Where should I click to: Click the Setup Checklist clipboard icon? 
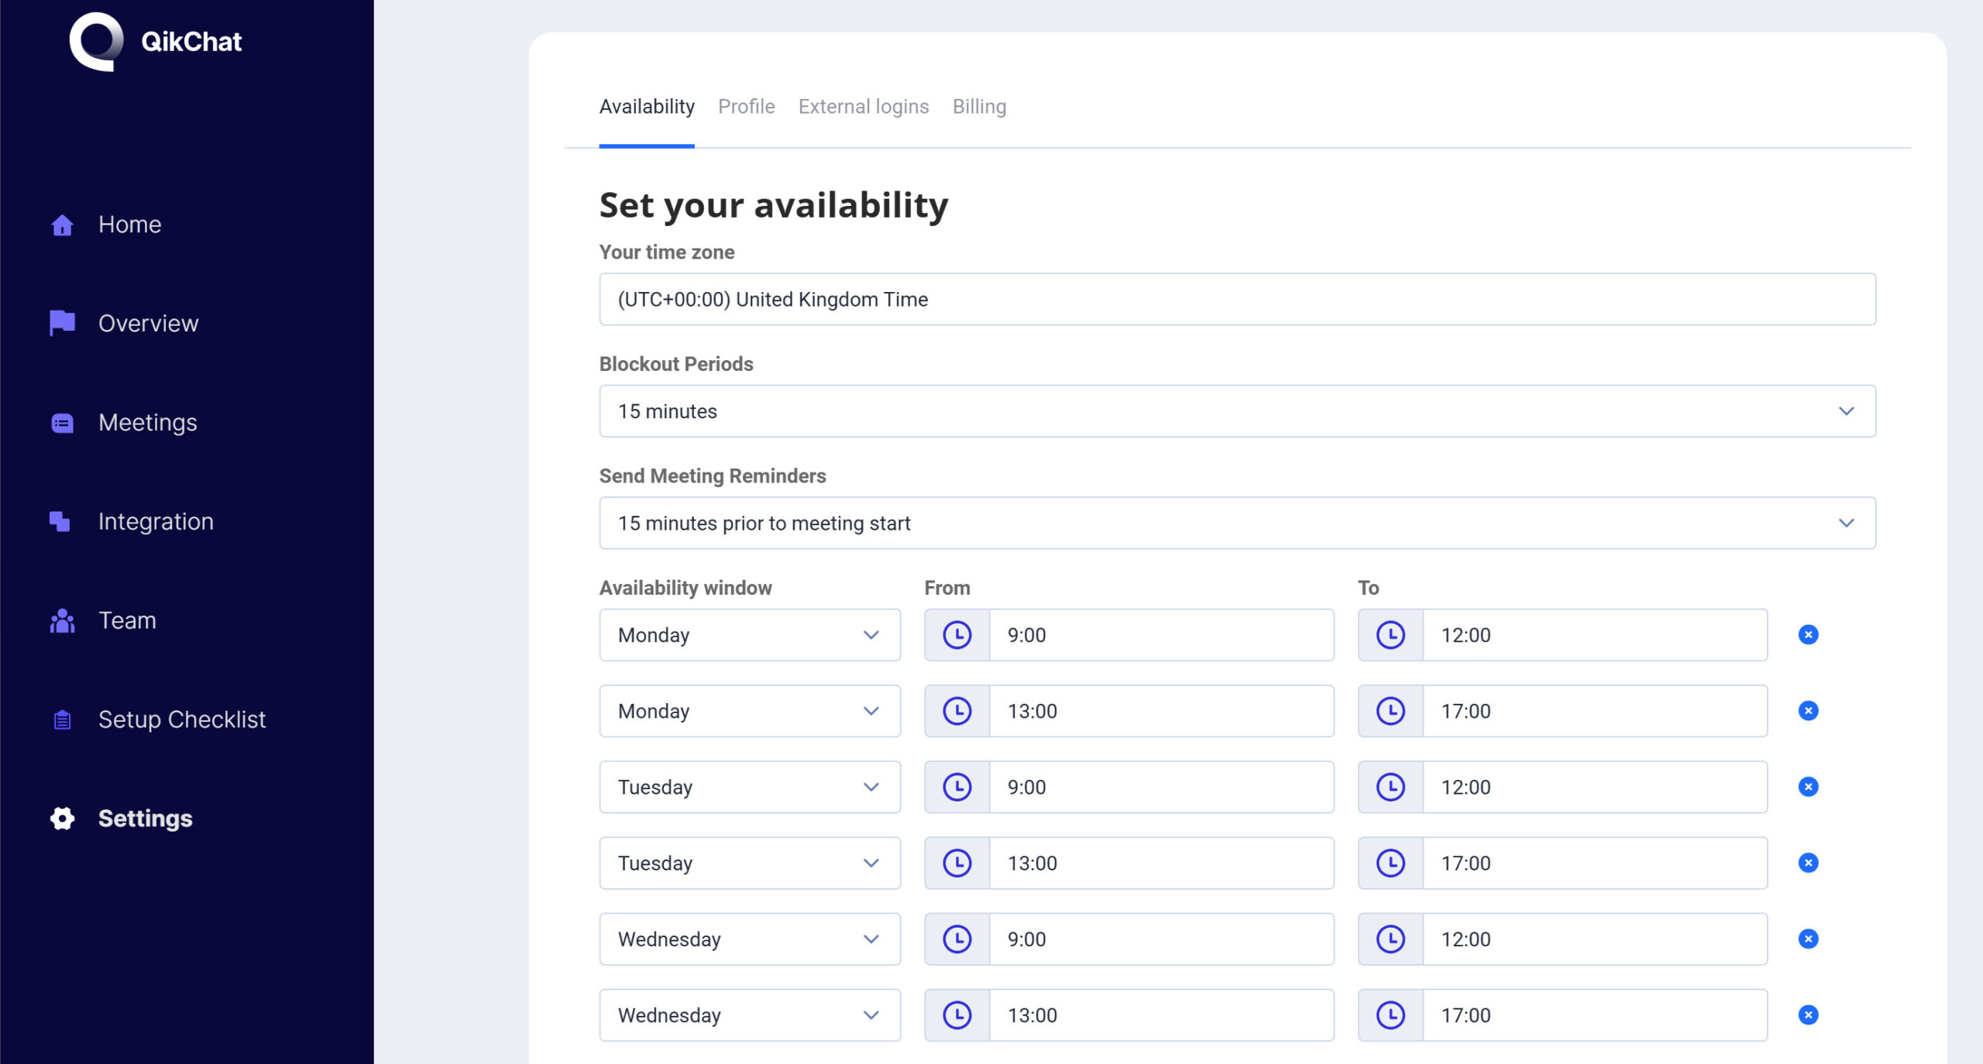[x=62, y=719]
